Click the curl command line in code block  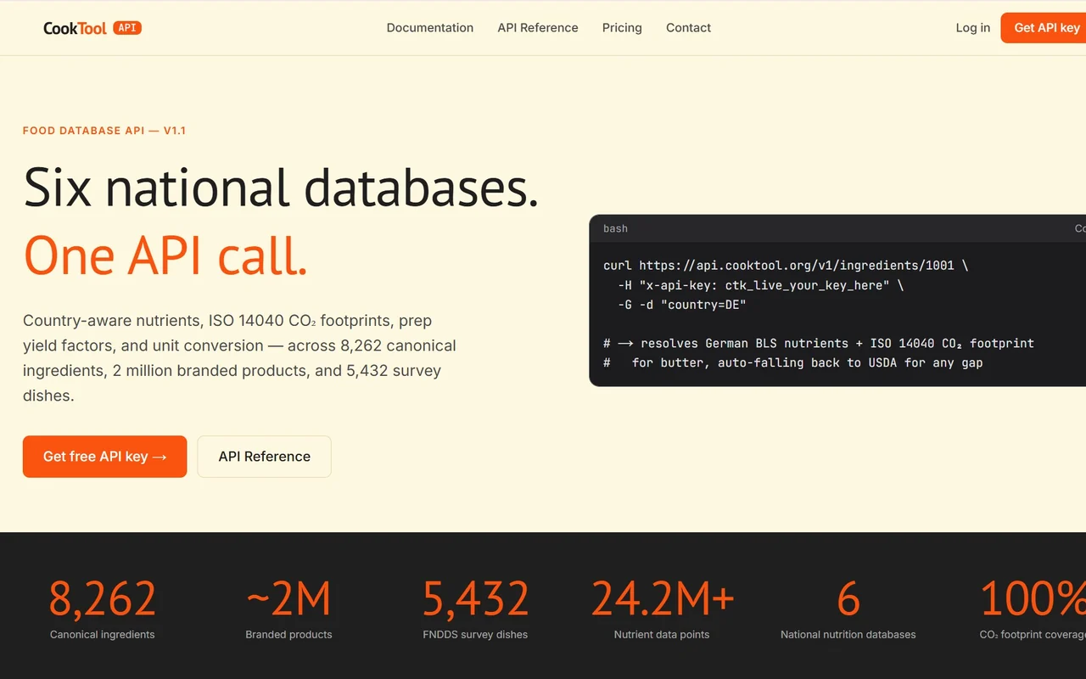[x=786, y=266]
